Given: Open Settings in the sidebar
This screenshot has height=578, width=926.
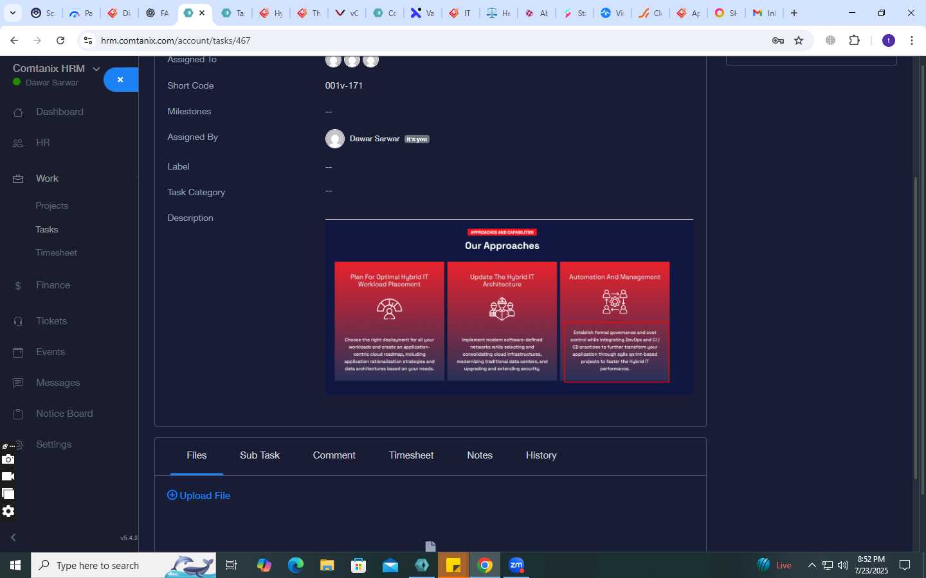Looking at the screenshot, I should (x=54, y=444).
